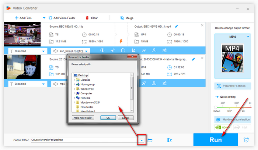Image resolution: width=258 pixels, height=150 pixels.
Task: Open Parameter settings
Action: pos(233,86)
